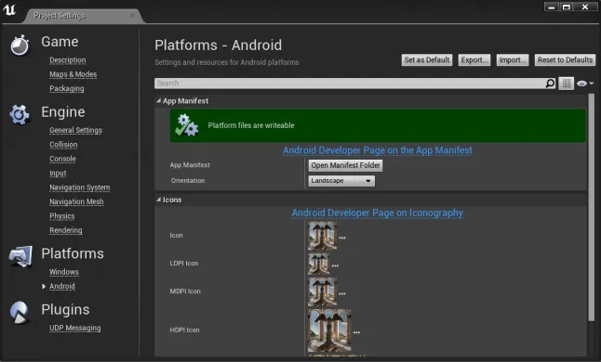
Task: Minimize the Project Settings window
Action: click(551, 6)
